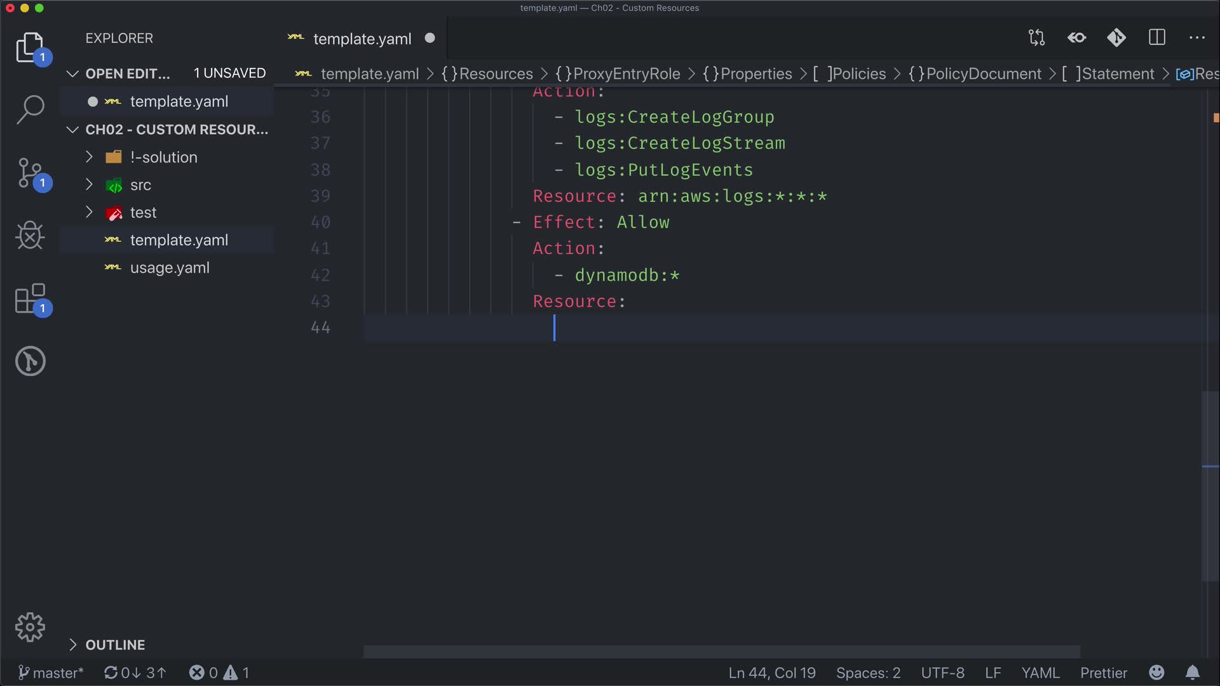Click the horizontal editor scrollbar
This screenshot has height=686, width=1220.
click(721, 652)
